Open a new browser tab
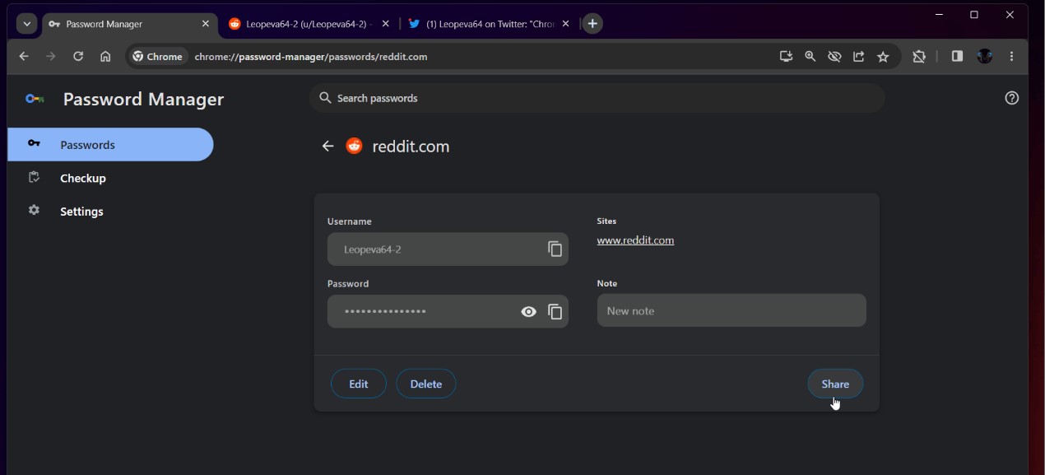 [x=592, y=24]
